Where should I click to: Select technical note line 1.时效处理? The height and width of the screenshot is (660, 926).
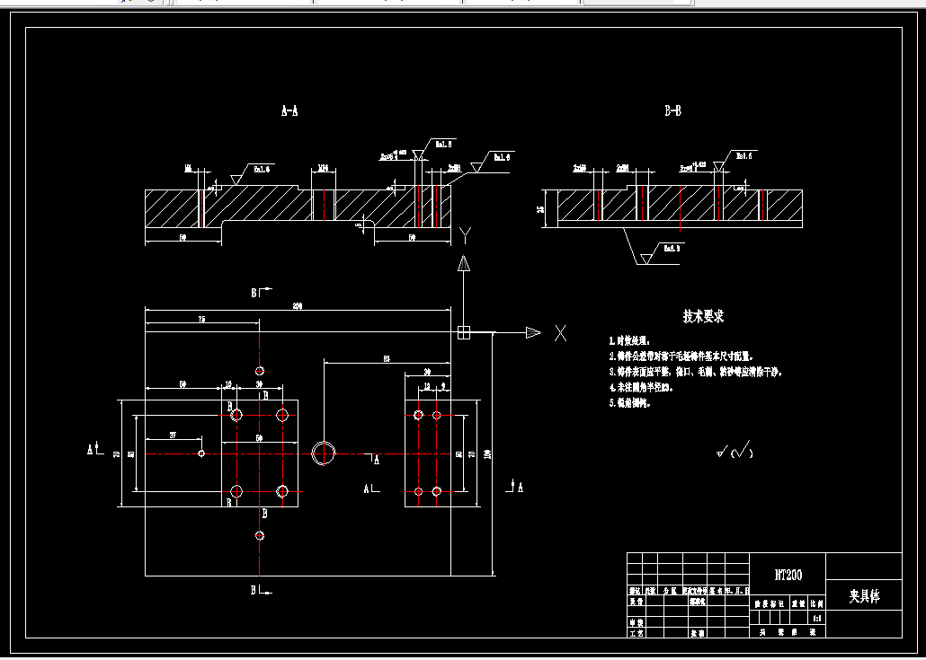pos(629,341)
